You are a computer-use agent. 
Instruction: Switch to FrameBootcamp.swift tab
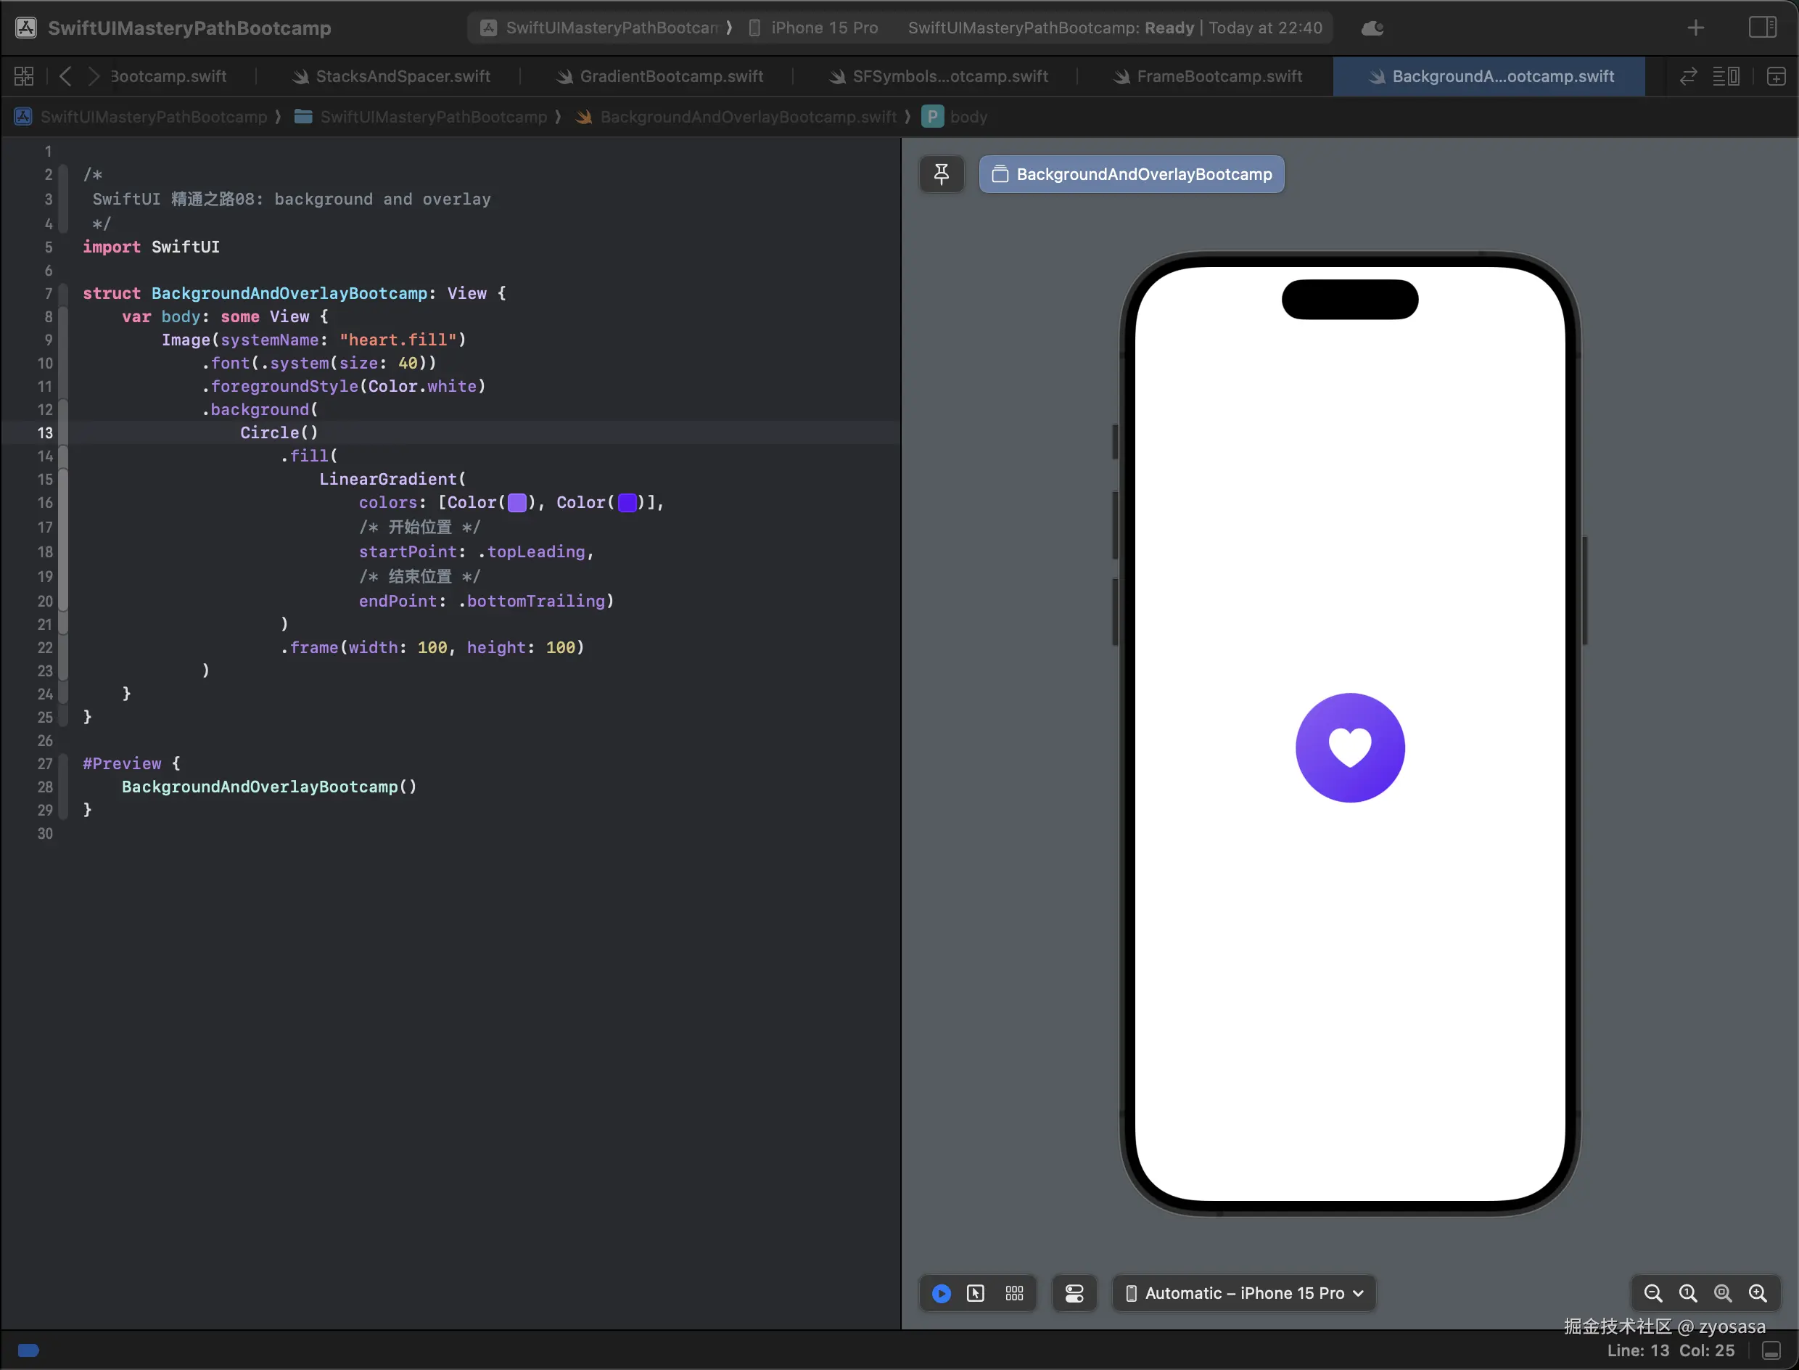click(1219, 77)
